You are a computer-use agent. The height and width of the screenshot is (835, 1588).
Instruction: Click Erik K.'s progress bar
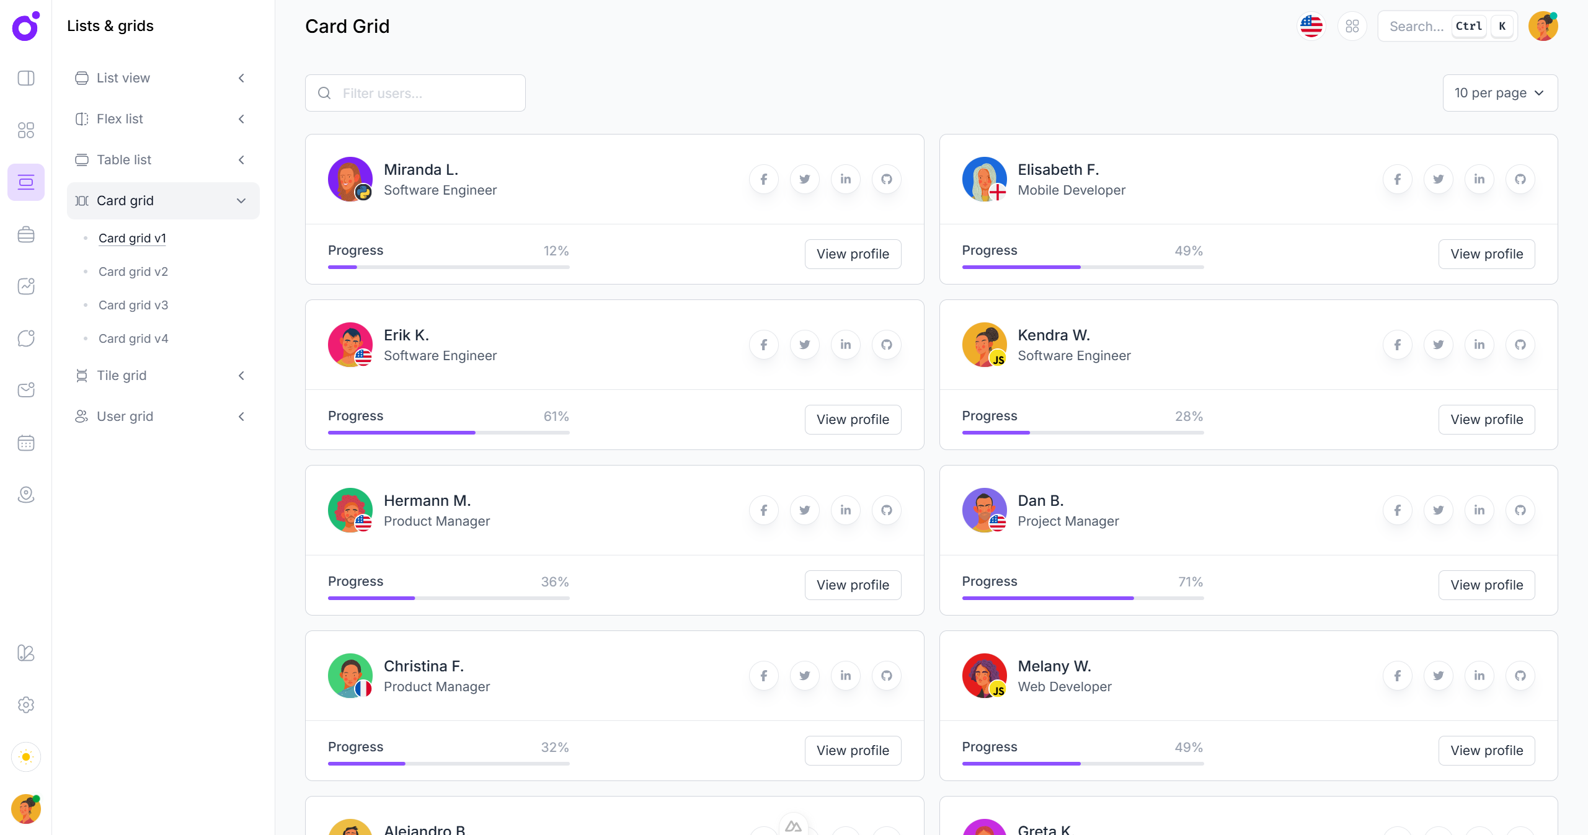(x=448, y=433)
